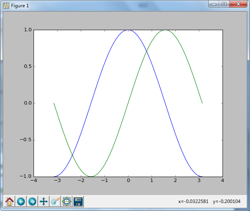Maximize the Figure 1 window
250x211 pixels.
(x=224, y=4)
